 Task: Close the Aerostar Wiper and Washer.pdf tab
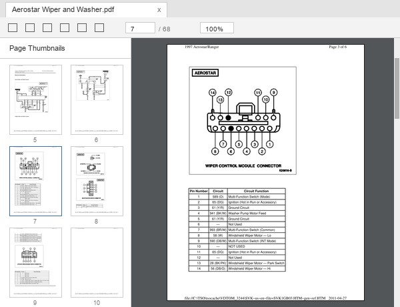pos(159,10)
